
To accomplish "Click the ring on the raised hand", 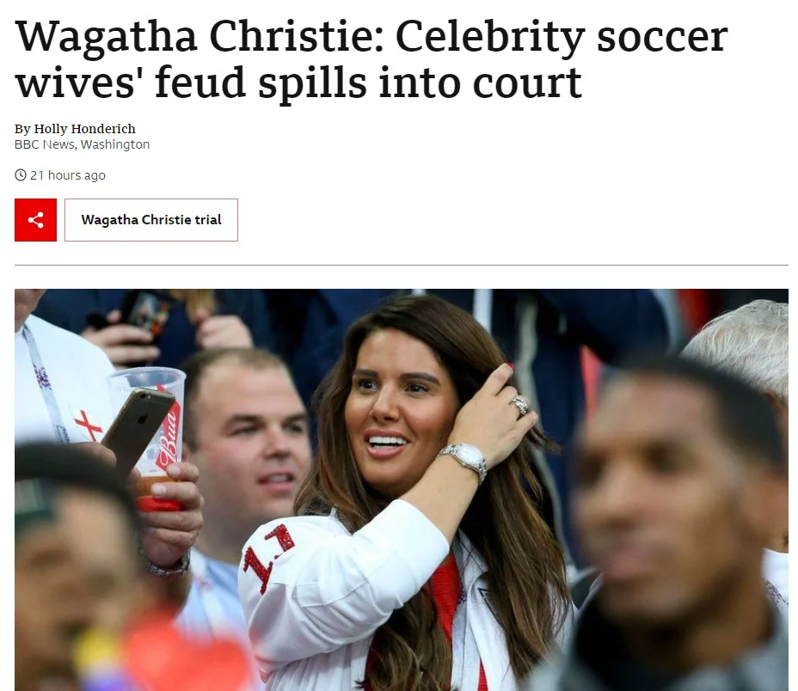I will point(520,406).
